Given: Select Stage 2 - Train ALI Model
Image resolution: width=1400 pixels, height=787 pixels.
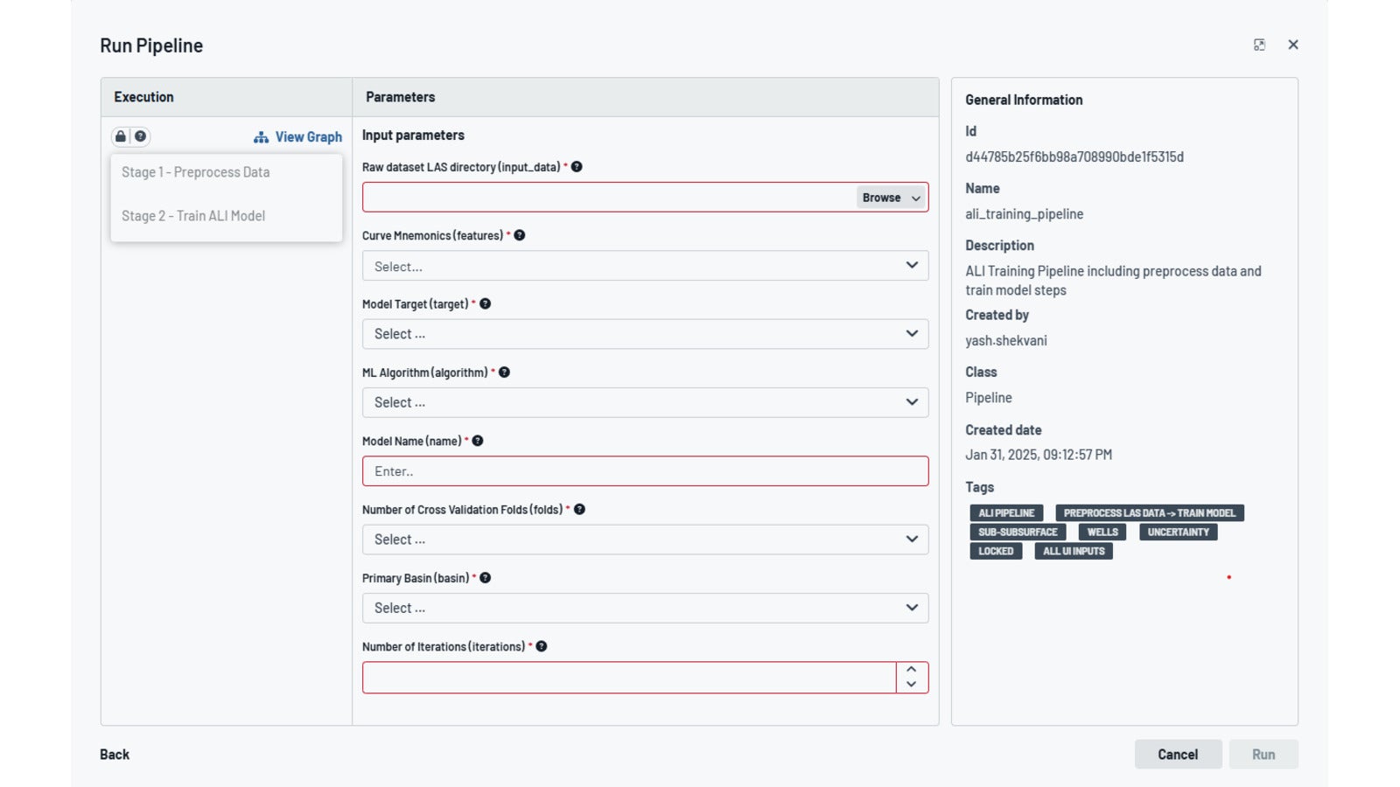Looking at the screenshot, I should point(194,216).
